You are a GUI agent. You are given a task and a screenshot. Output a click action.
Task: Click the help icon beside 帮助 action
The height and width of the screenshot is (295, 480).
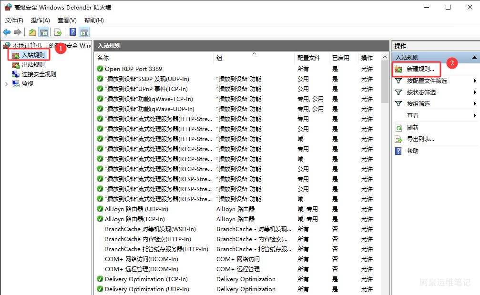tap(398, 151)
